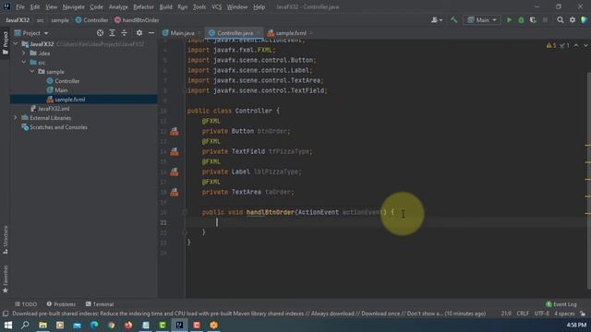
Task: Run the Main configuration with the green play icon
Action: click(509, 20)
